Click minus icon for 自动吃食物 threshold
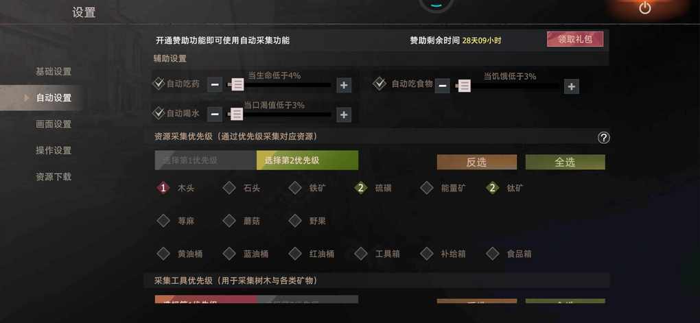Screen dimensions: 700x323 point(443,86)
